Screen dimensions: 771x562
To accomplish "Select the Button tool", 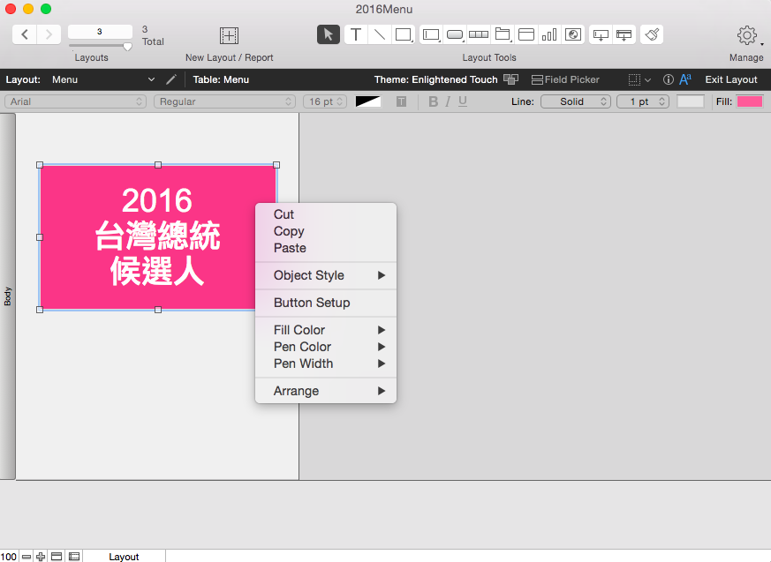I will [x=455, y=34].
